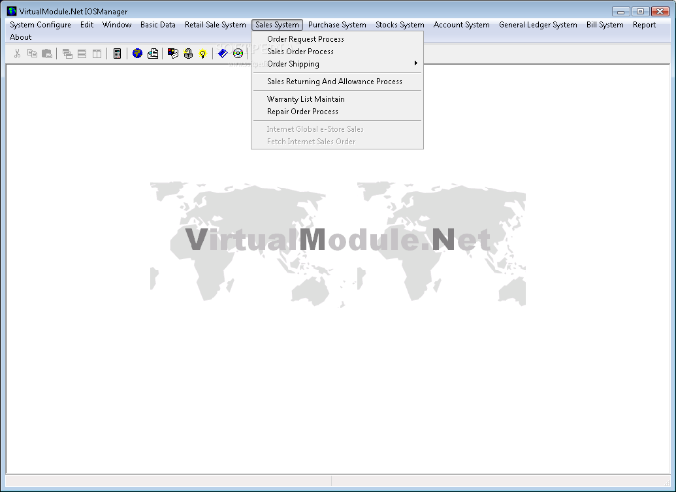Choose Order Request Process
The height and width of the screenshot is (492, 676).
[x=337, y=38]
